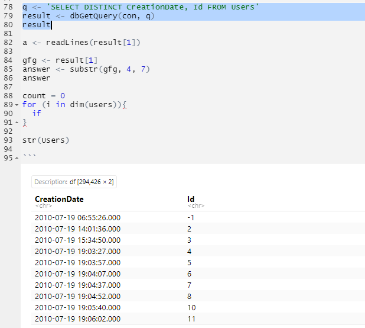Click the Id value 11
The image size is (365, 328).
pyautogui.click(x=191, y=319)
